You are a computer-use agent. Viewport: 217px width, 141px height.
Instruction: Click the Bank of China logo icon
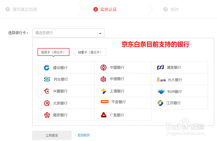coord(103,67)
